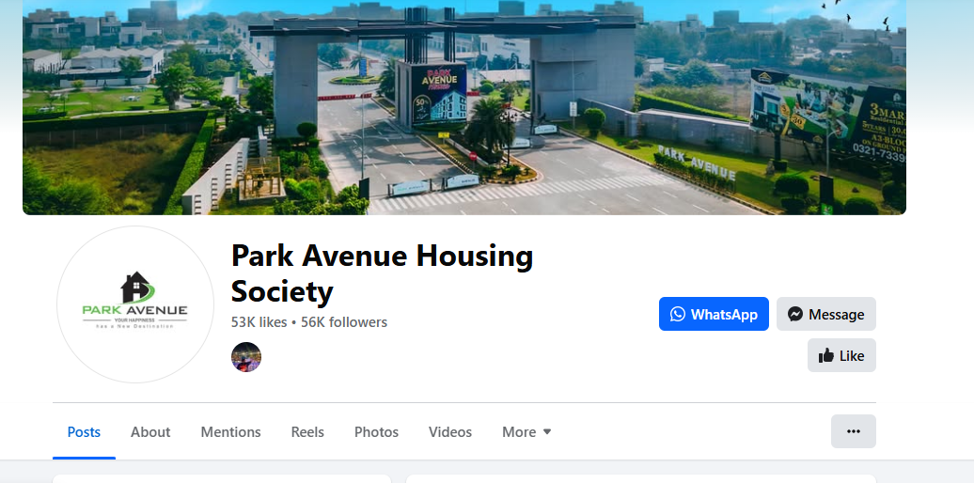Screen dimensions: 974x483
Task: Switch to the Videos tab
Action: click(x=449, y=432)
